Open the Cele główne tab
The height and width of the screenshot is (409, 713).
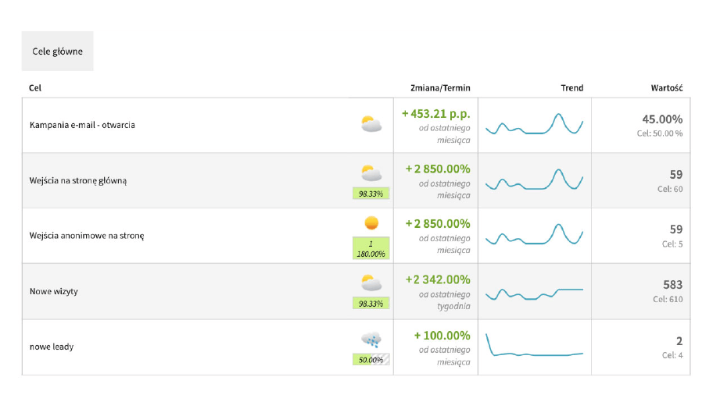pyautogui.click(x=57, y=52)
